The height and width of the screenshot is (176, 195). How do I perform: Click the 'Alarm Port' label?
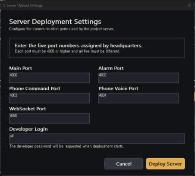[x=111, y=68]
